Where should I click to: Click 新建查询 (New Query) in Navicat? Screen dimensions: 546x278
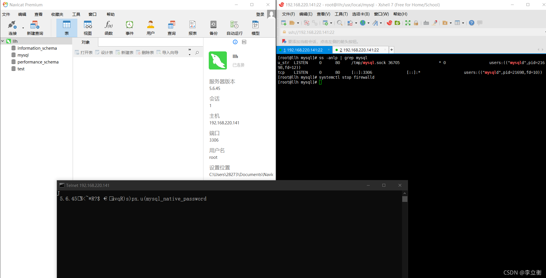(35, 28)
